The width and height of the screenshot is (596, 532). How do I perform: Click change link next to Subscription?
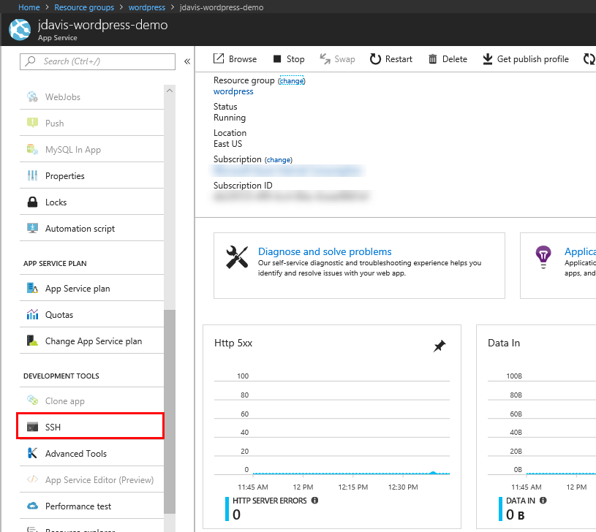click(x=279, y=160)
